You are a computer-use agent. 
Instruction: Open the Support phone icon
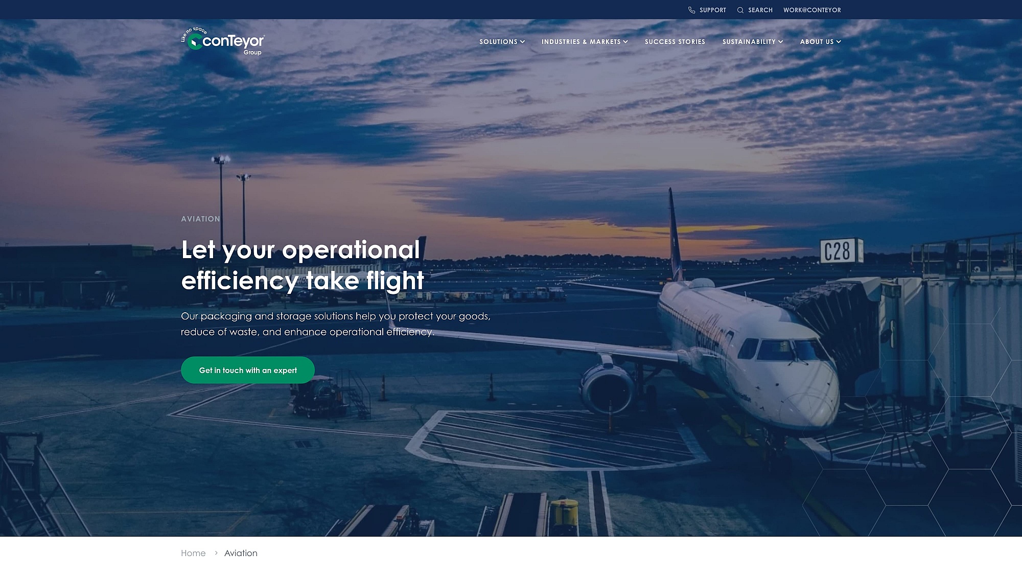pyautogui.click(x=691, y=9)
